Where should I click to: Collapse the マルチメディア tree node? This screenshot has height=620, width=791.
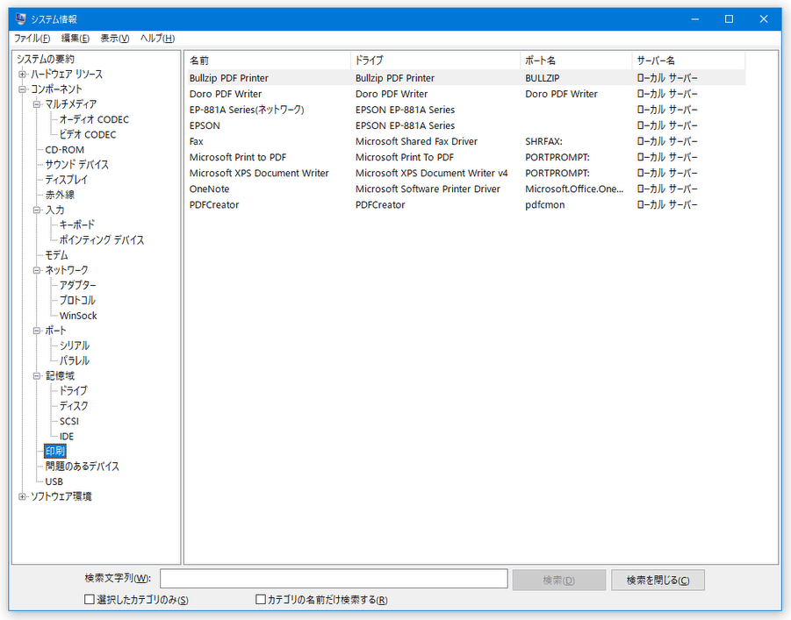pos(36,104)
